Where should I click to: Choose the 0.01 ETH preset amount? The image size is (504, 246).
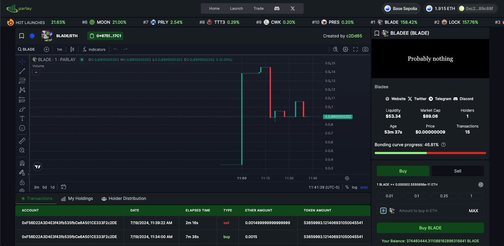390,196
